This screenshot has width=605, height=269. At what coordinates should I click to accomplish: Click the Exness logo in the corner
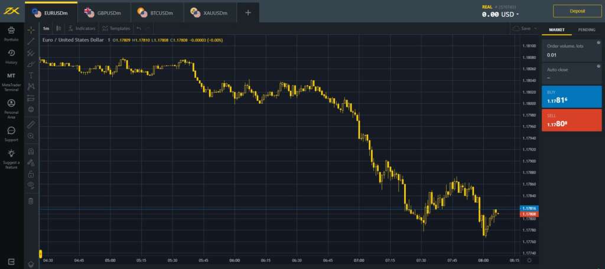coord(11,11)
